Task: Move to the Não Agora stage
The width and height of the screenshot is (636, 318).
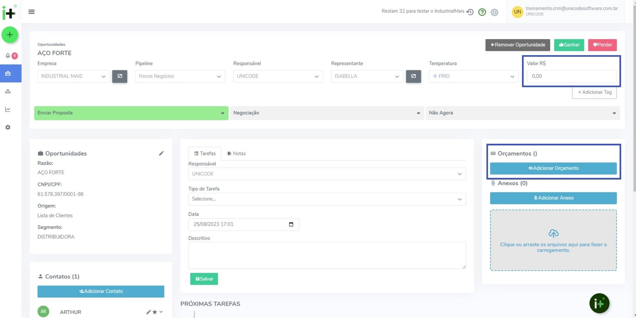Action: (522, 113)
